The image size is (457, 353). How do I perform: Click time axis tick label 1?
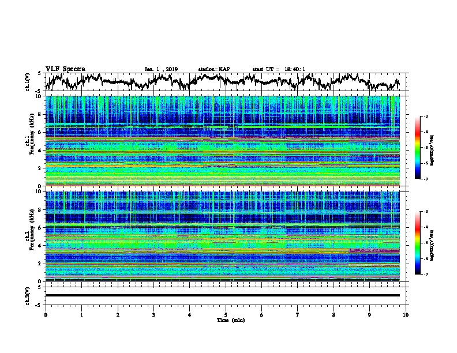81,315
